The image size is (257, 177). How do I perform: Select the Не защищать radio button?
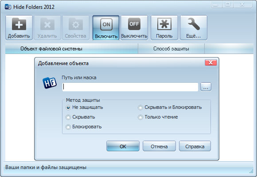(x=68, y=108)
